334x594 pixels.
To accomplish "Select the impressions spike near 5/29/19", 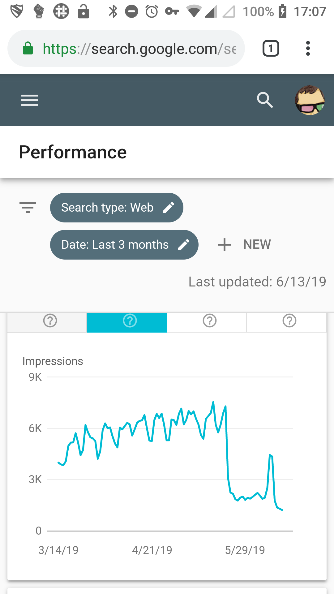I will pyautogui.click(x=270, y=455).
